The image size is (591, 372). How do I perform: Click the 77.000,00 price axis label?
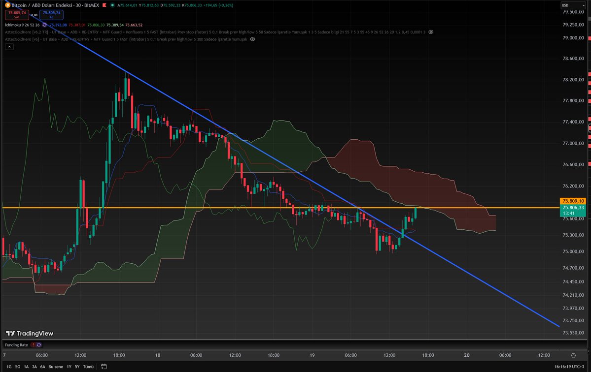click(x=573, y=143)
